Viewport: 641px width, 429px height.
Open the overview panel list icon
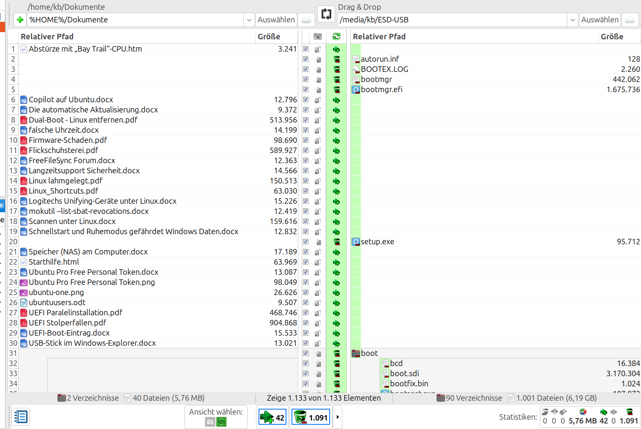click(x=20, y=417)
